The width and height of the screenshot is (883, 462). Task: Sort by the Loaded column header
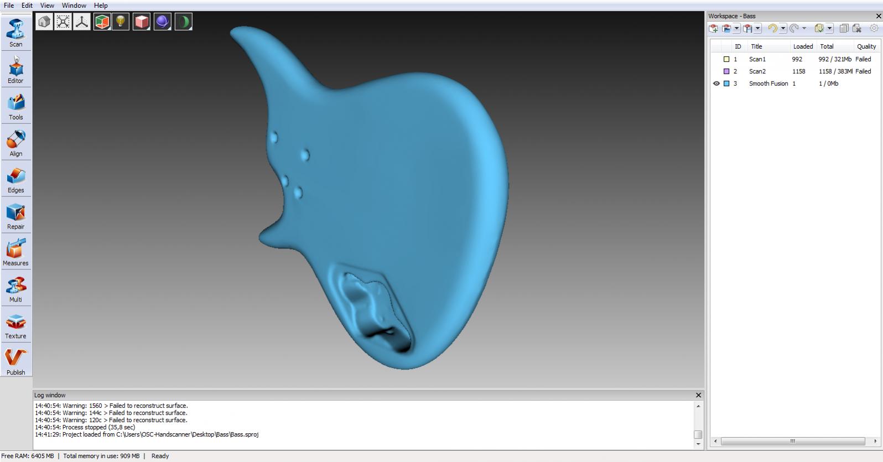point(803,46)
